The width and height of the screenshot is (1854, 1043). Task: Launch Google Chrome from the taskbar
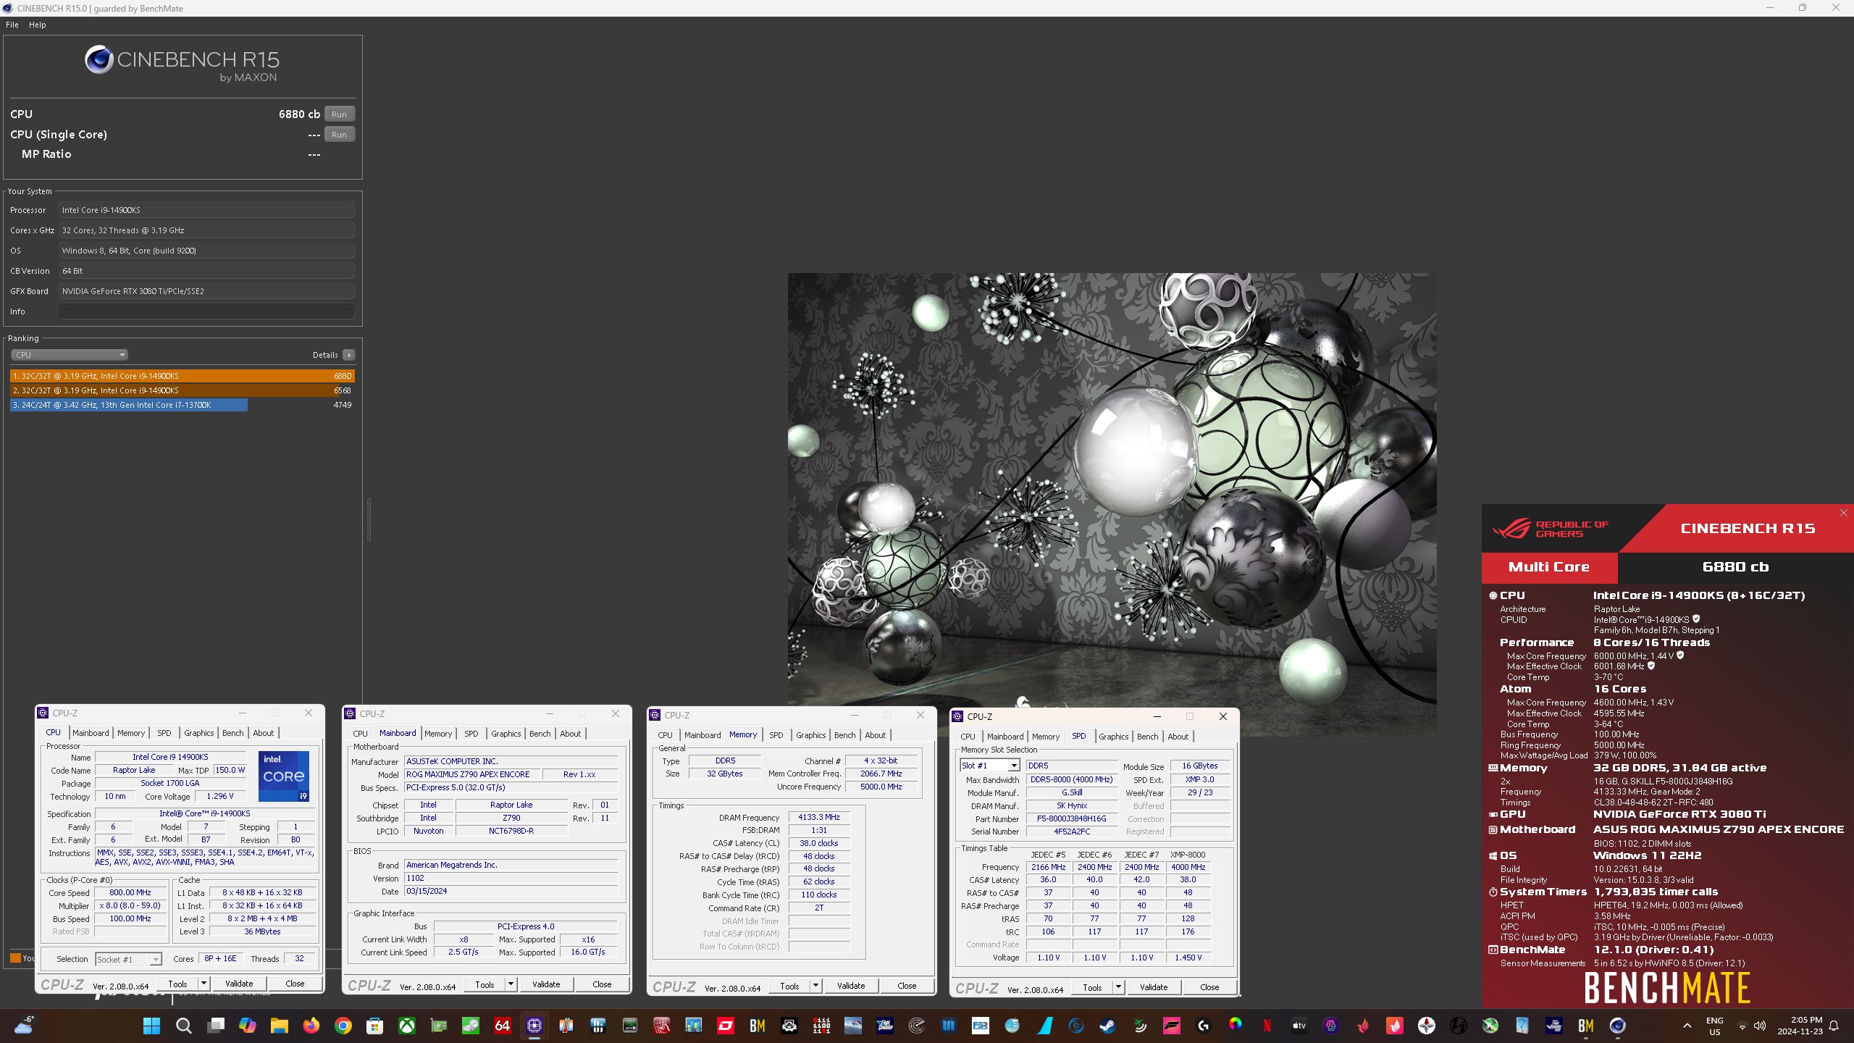(x=343, y=1026)
